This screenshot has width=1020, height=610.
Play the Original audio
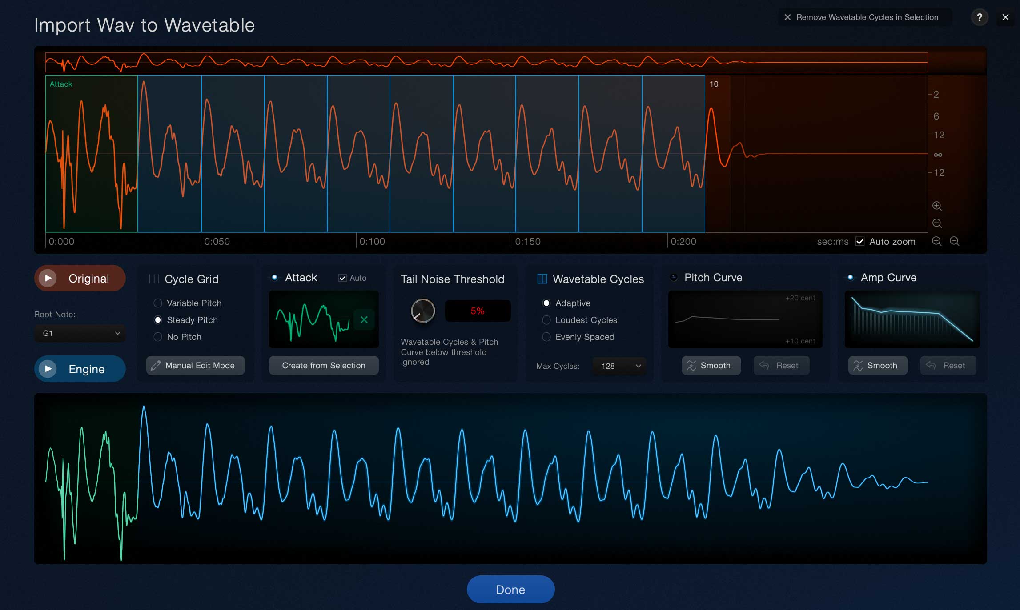click(47, 278)
